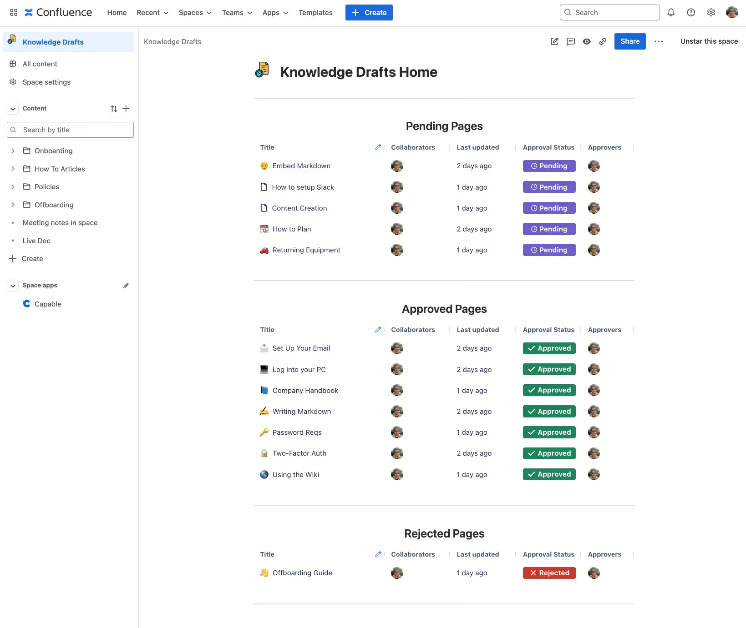Image resolution: width=746 pixels, height=628 pixels.
Task: Open the Spaces dropdown menu
Action: tap(195, 13)
